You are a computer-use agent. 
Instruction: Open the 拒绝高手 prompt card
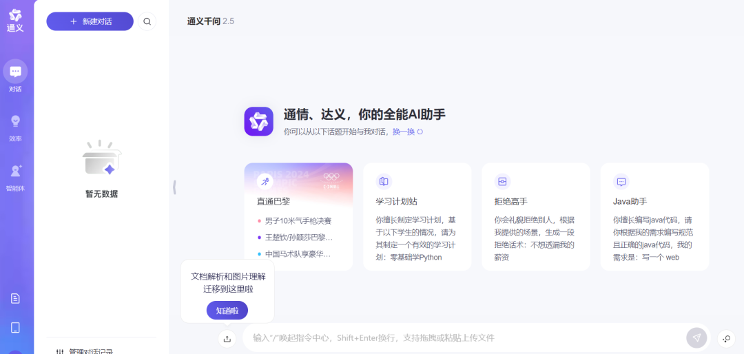[x=536, y=217]
